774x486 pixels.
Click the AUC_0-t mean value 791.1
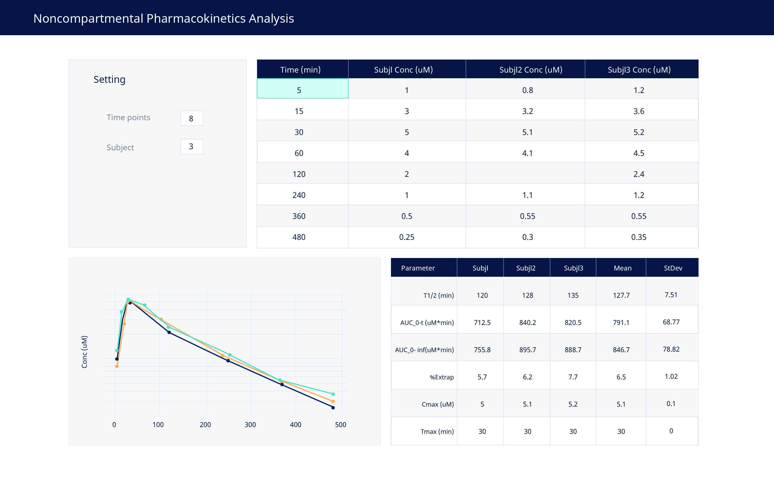[x=621, y=322]
